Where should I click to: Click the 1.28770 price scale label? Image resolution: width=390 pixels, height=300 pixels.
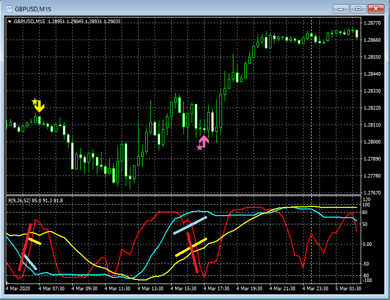[372, 23]
